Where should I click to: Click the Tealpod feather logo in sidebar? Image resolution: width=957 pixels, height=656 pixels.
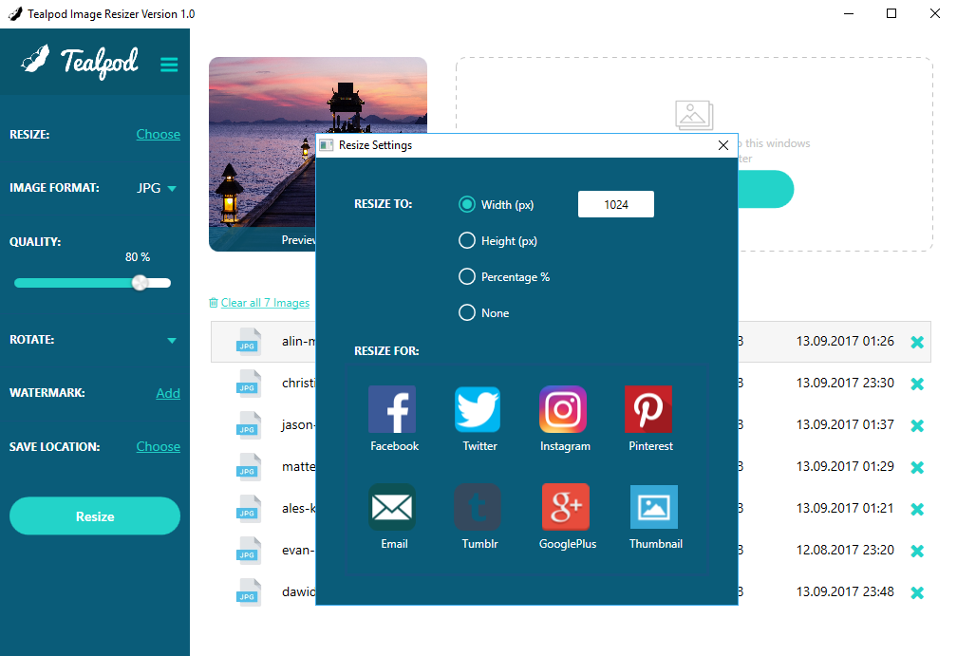tap(35, 59)
